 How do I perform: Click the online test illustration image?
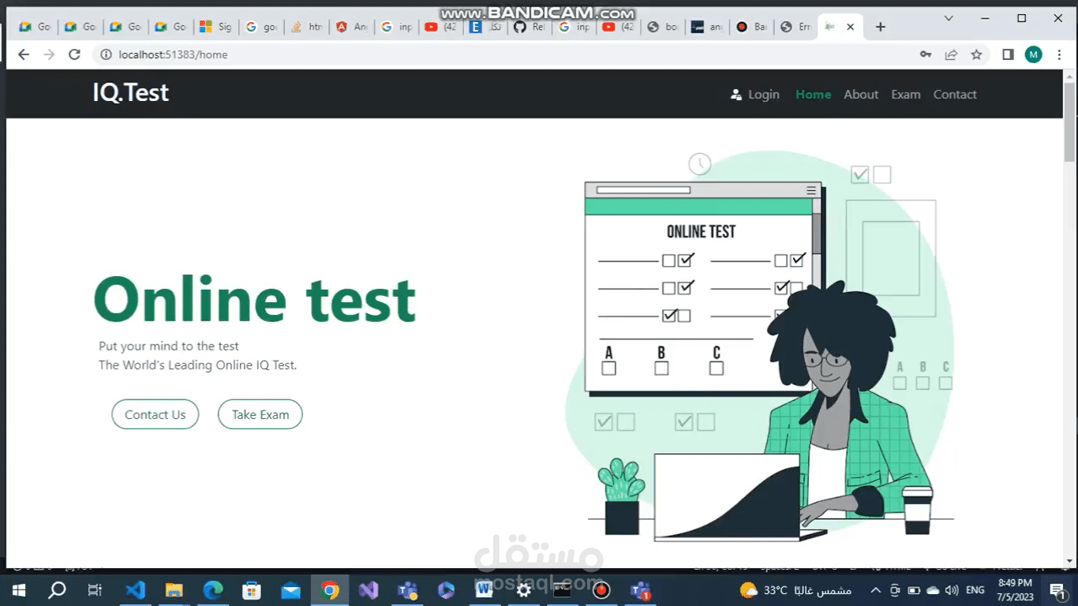click(759, 347)
